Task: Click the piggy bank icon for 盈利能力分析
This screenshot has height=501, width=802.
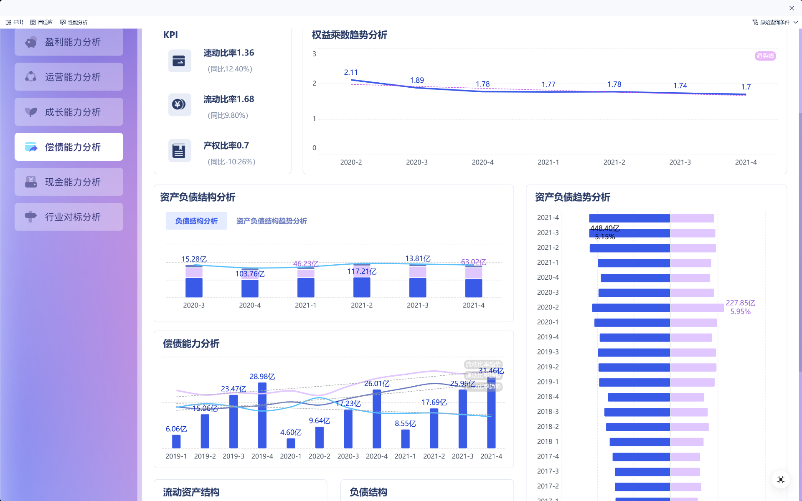Action: (31, 42)
